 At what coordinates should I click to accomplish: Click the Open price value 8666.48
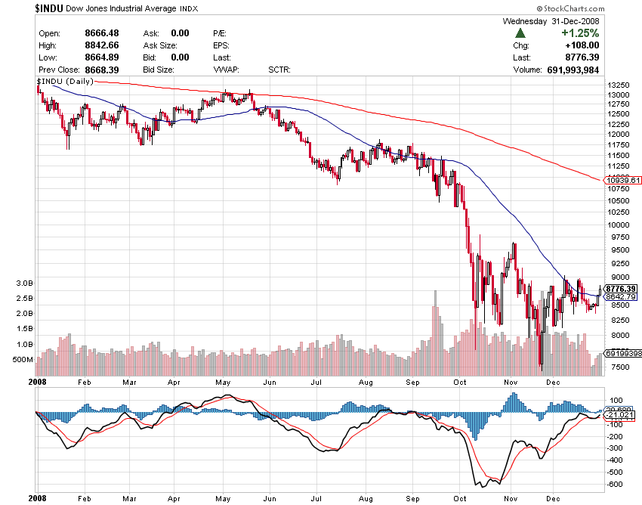(x=103, y=33)
